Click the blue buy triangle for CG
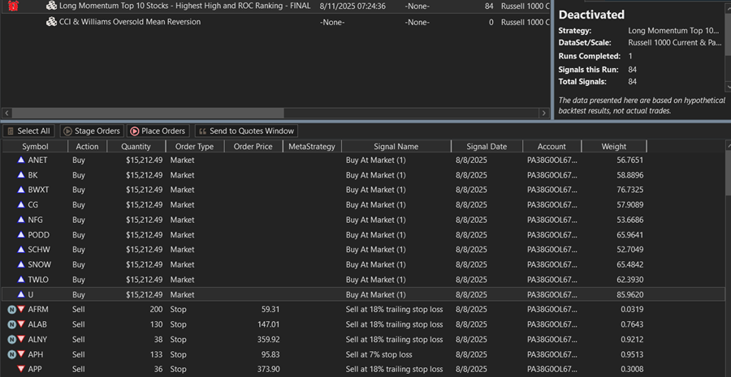Viewport: 731px width, 377px height. (20, 205)
